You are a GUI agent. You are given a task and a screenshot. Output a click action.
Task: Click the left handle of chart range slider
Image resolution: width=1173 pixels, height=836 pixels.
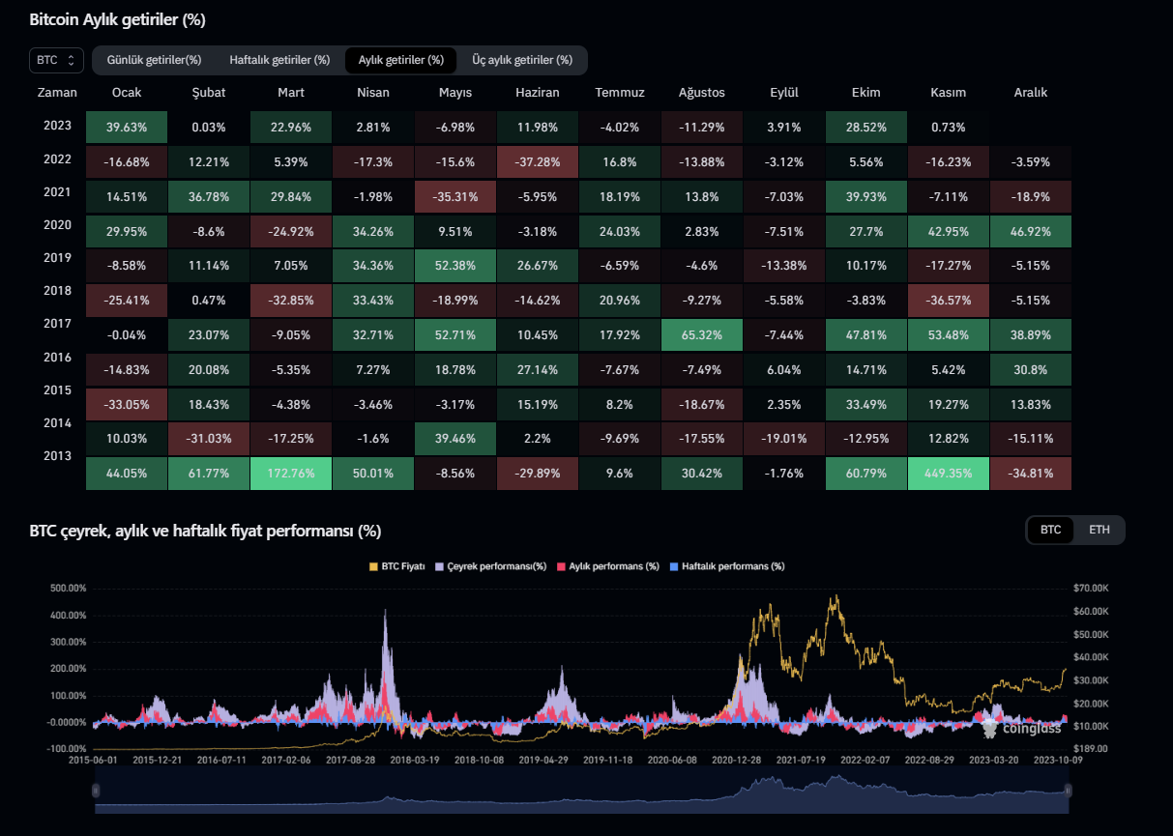coord(96,791)
